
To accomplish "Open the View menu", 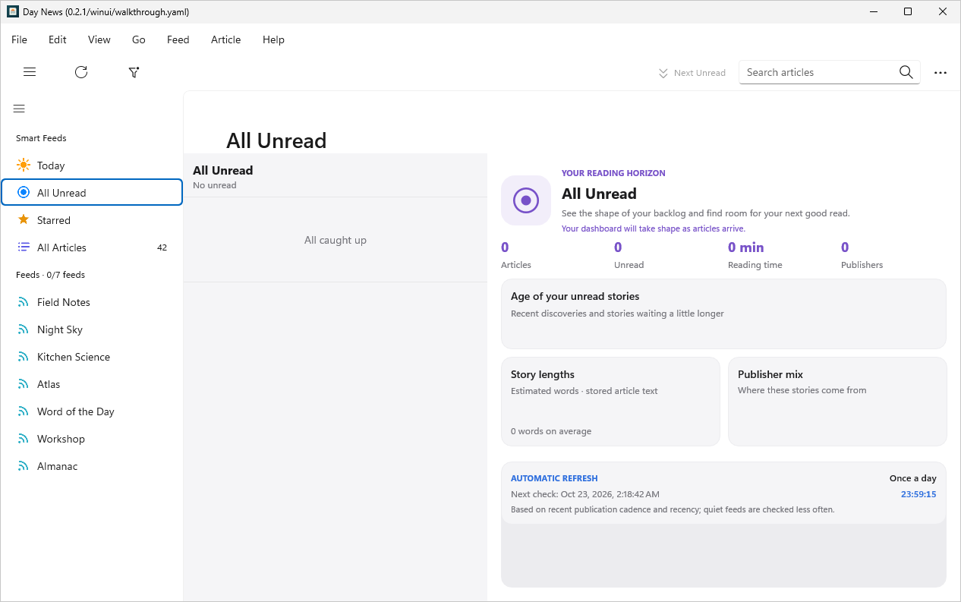I will pyautogui.click(x=99, y=39).
